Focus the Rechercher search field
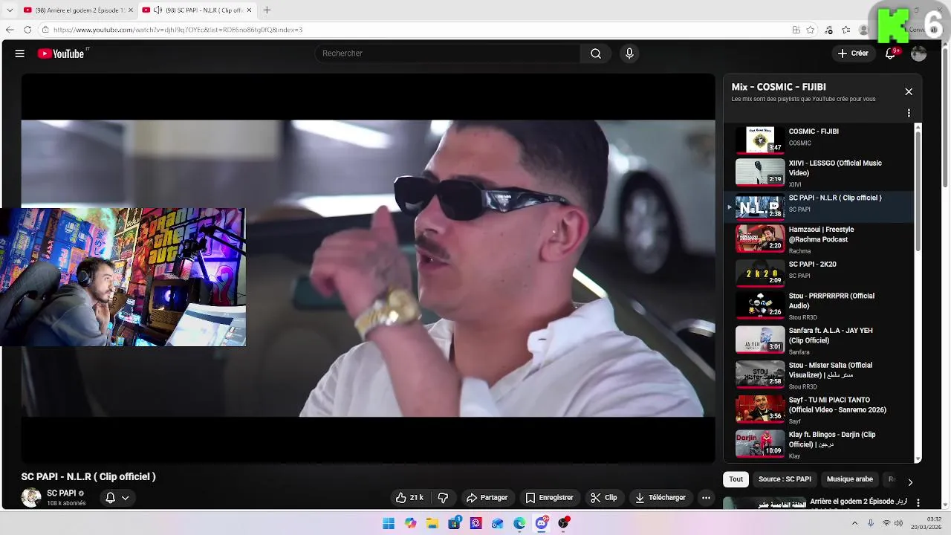The height and width of the screenshot is (535, 951). click(x=448, y=53)
